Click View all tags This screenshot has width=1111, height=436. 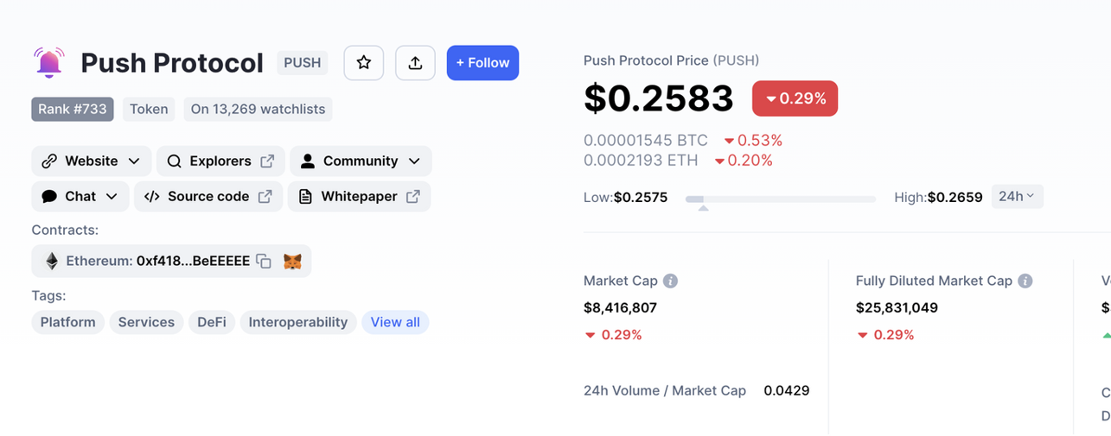395,322
